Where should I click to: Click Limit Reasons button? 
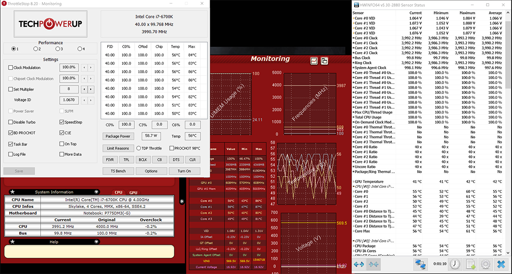(x=118, y=148)
